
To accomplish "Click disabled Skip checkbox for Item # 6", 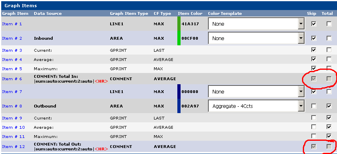I will click(x=314, y=79).
